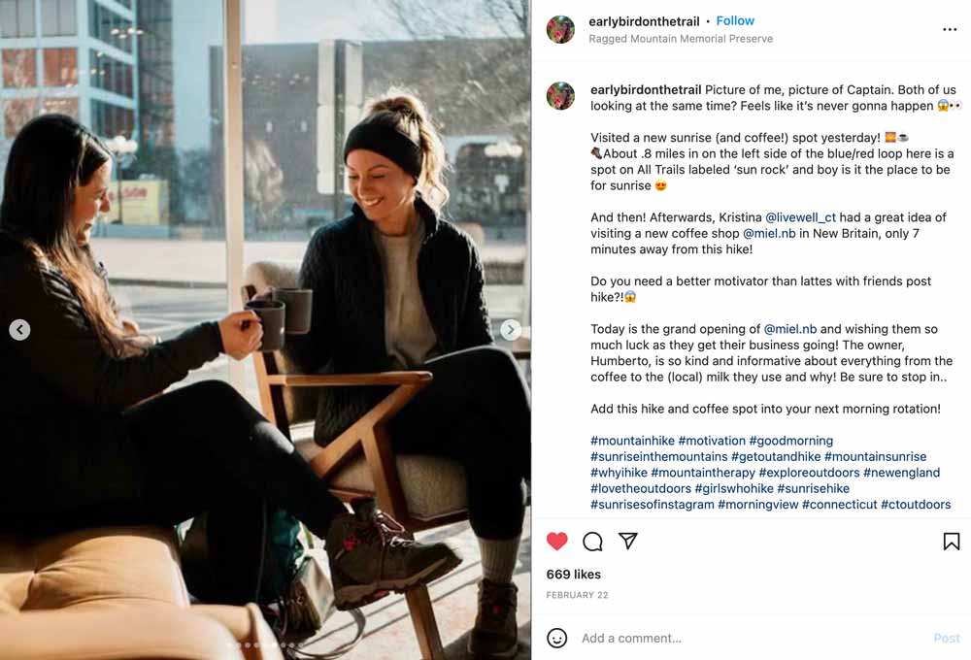
Task: View the 669 likes list
Action: pos(574,574)
